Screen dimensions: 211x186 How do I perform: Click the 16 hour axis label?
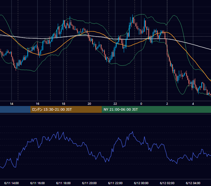38,104
